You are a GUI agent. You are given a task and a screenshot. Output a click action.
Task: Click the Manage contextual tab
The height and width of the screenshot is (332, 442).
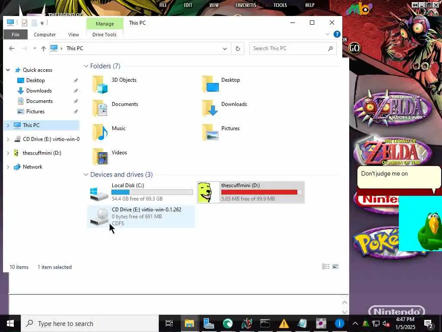(104, 24)
